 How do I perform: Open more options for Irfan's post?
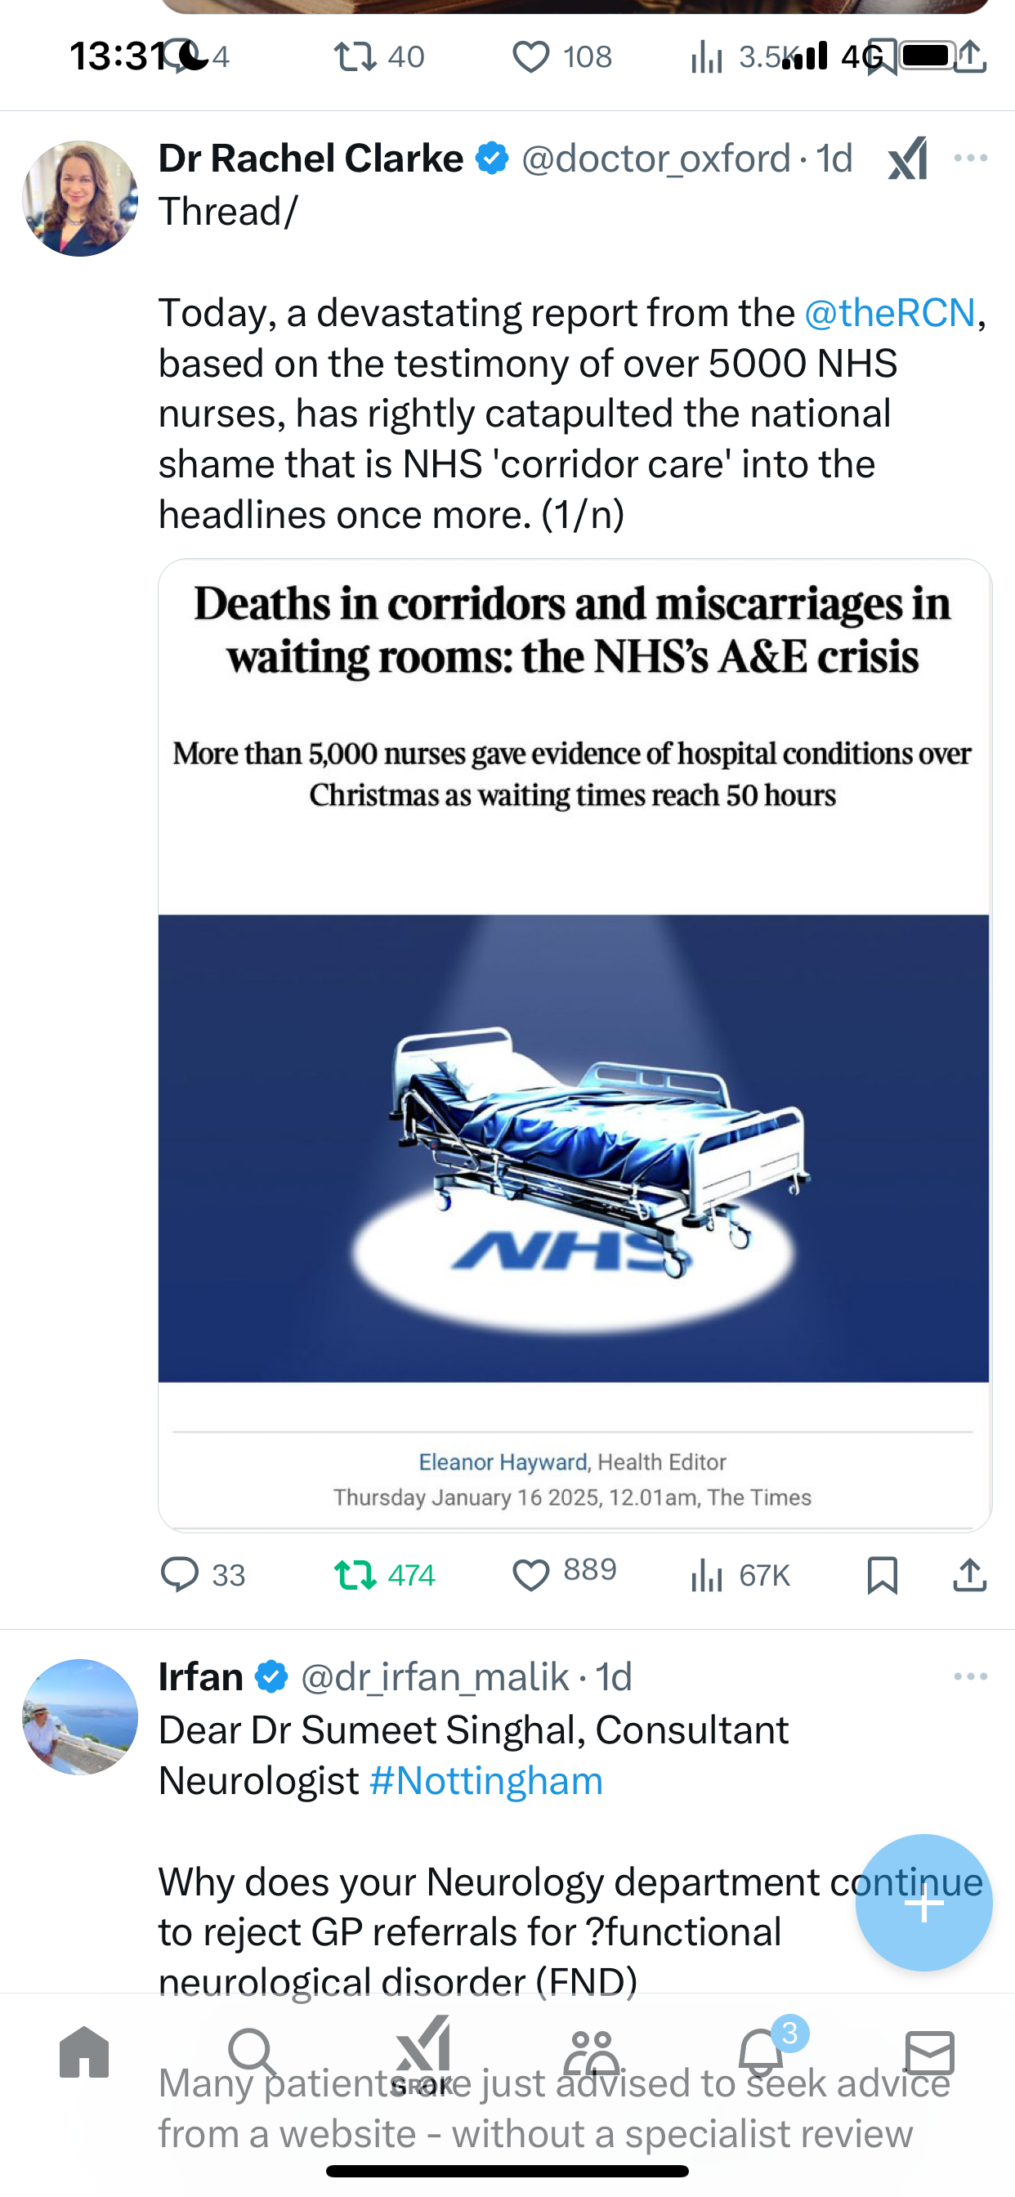click(x=971, y=1676)
